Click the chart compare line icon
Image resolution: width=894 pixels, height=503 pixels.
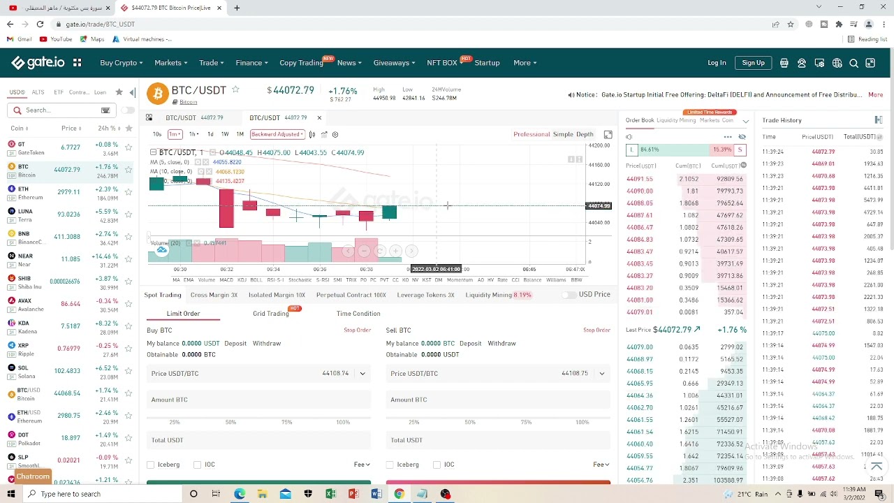point(324,134)
